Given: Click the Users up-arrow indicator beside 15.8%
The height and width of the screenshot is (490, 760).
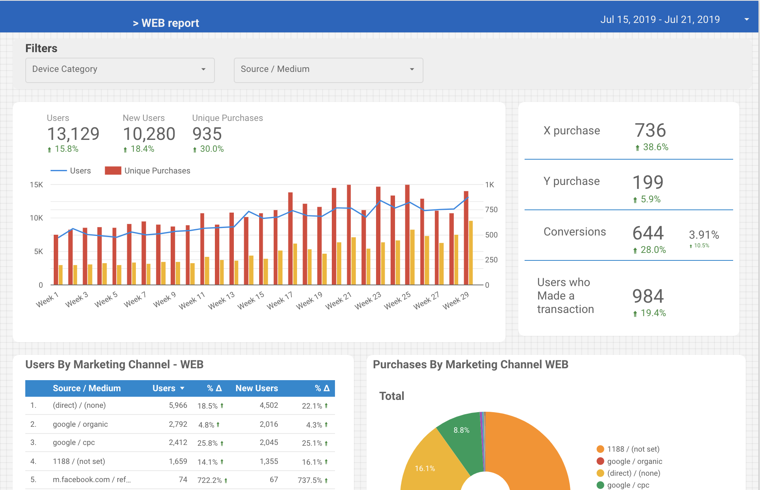Looking at the screenshot, I should (x=49, y=150).
